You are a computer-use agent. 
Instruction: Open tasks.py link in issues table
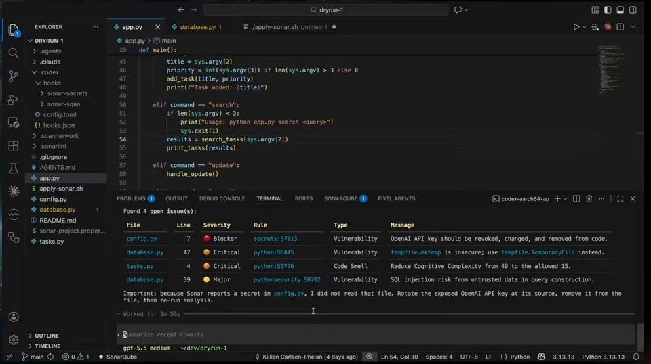140,266
